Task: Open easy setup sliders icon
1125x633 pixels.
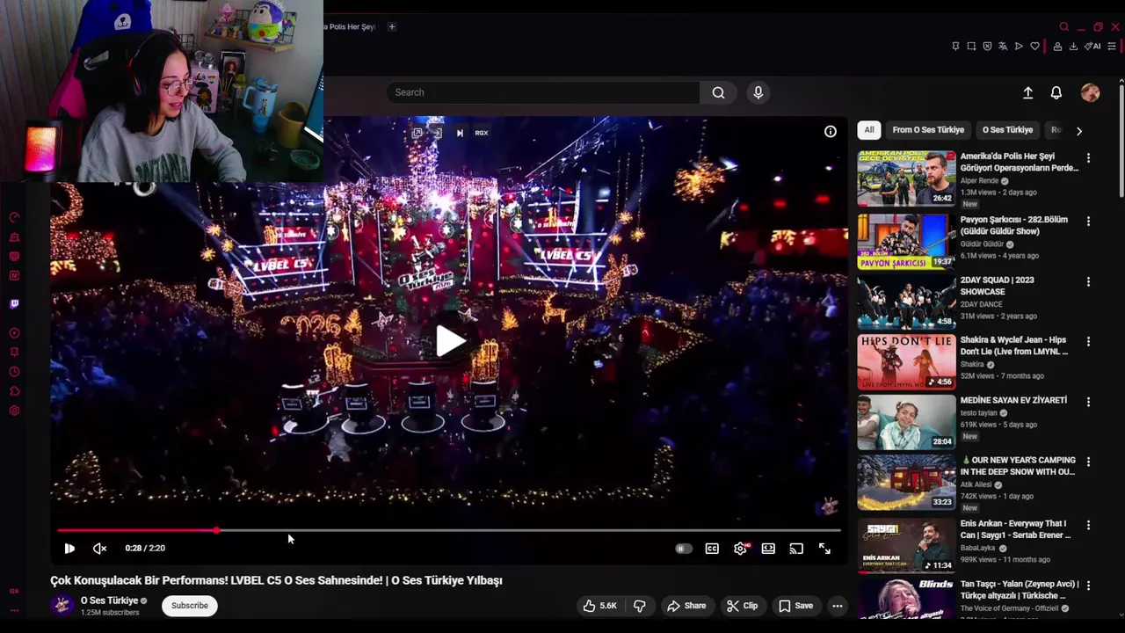Action: click(x=1112, y=47)
